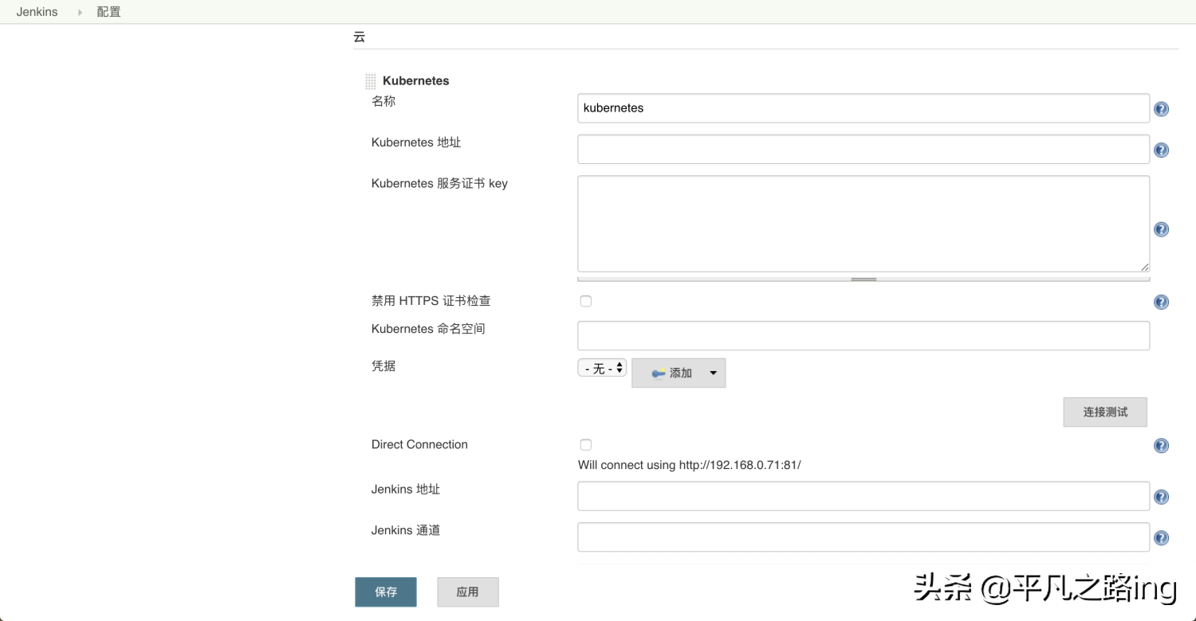This screenshot has width=1196, height=621.
Task: Open help for Kubernetes 地址 field
Action: 1161,150
